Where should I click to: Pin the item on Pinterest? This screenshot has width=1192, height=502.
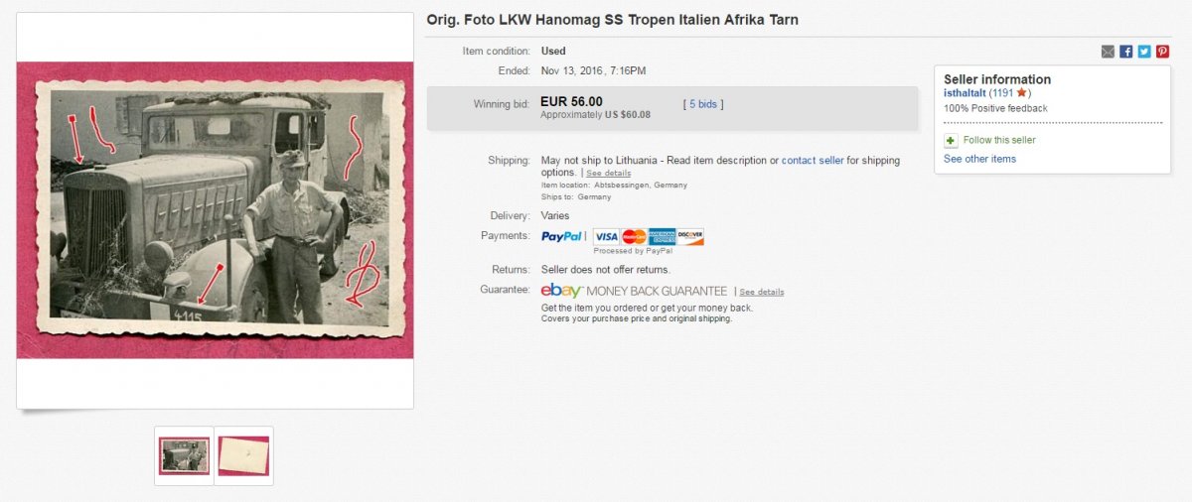1162,52
